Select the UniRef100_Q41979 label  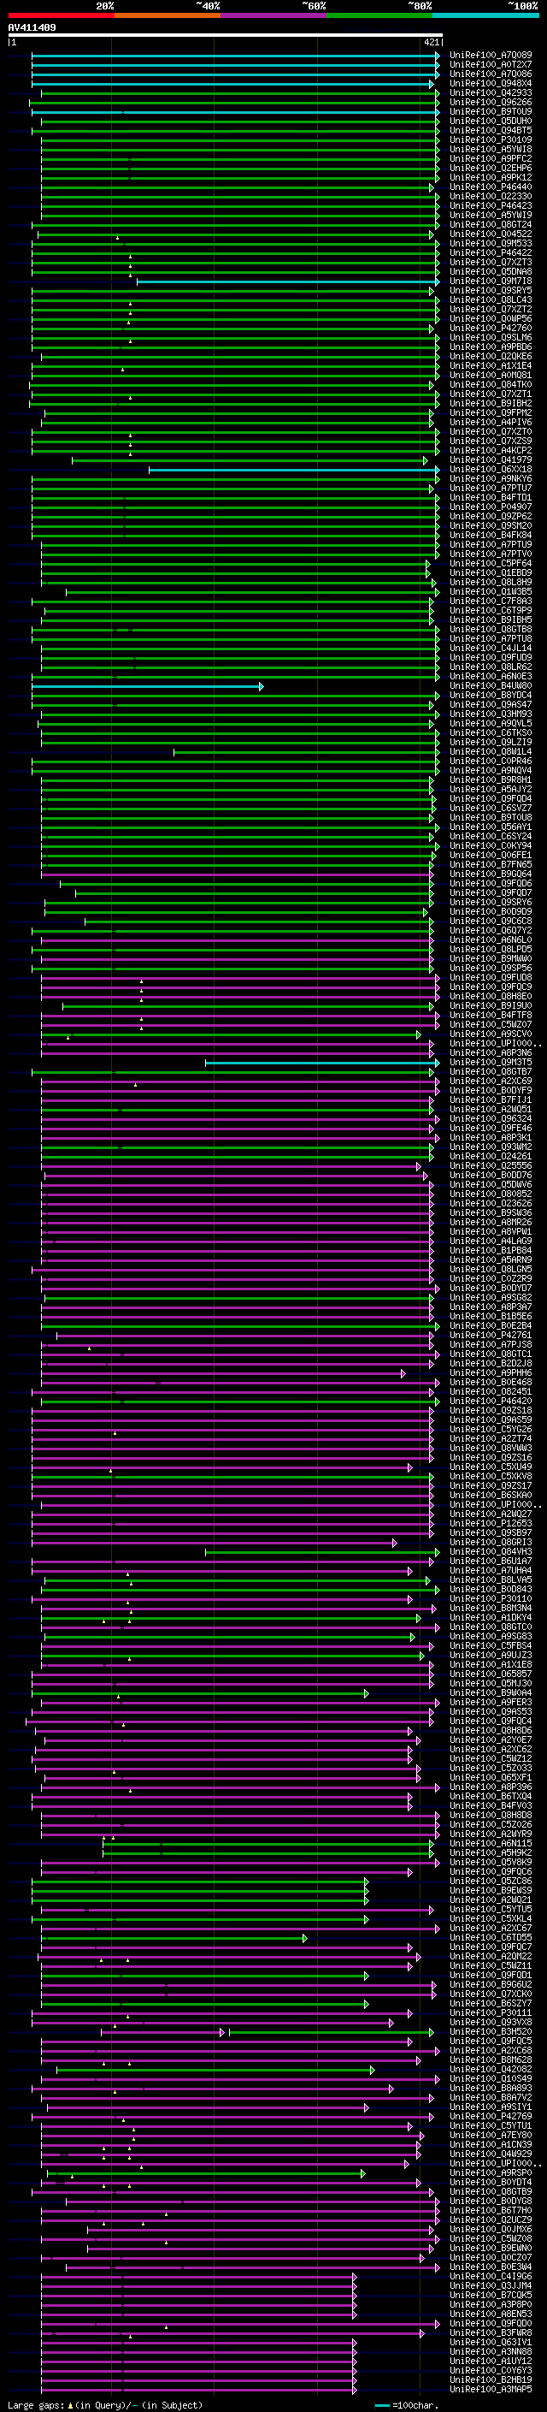(x=491, y=459)
